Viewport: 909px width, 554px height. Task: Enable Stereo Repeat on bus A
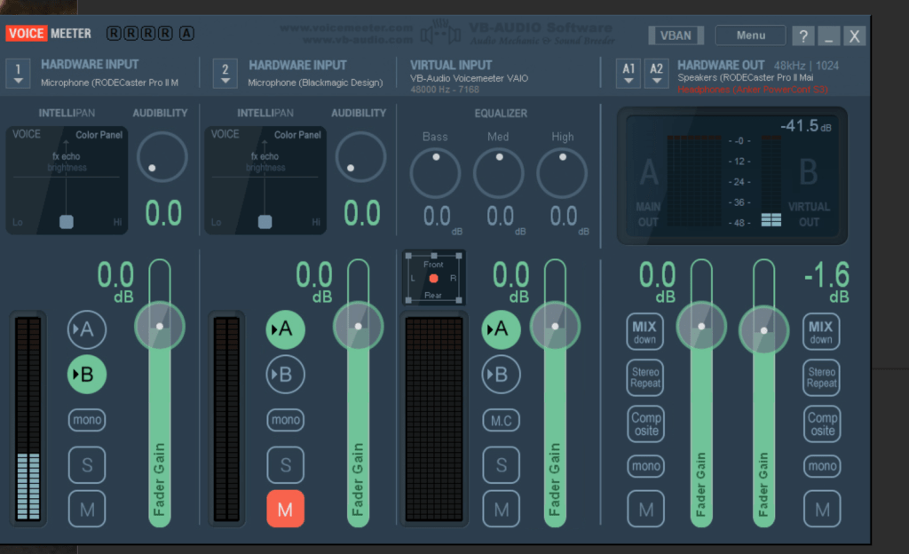pos(645,378)
